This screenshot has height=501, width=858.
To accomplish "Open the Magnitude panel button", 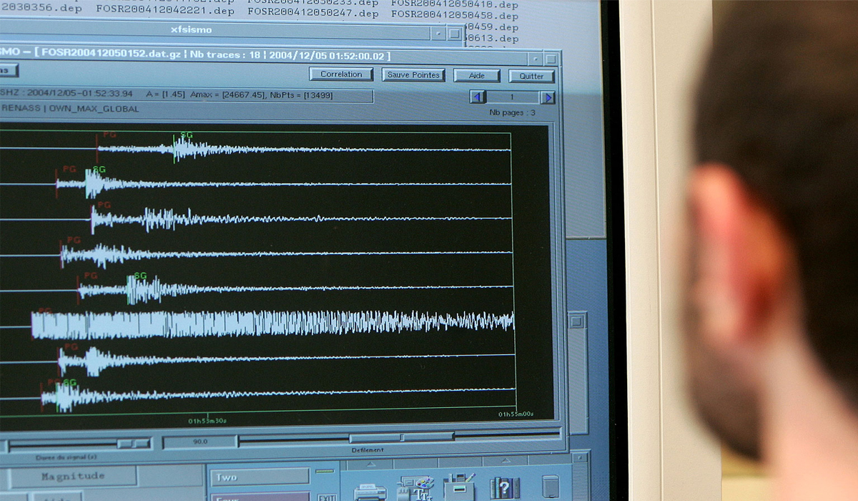I will click(73, 476).
